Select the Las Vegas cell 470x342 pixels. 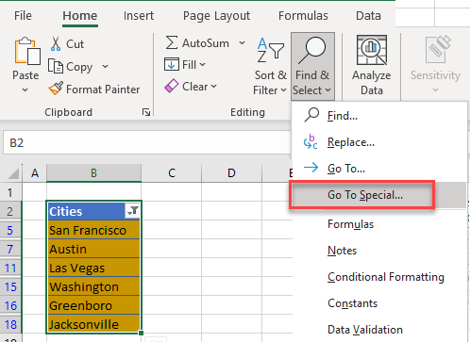pos(93,268)
